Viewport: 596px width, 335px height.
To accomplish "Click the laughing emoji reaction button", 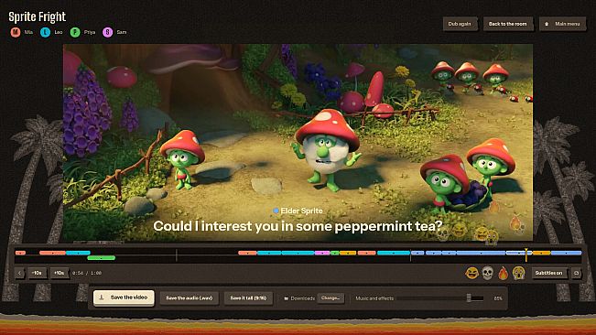I will coord(471,273).
